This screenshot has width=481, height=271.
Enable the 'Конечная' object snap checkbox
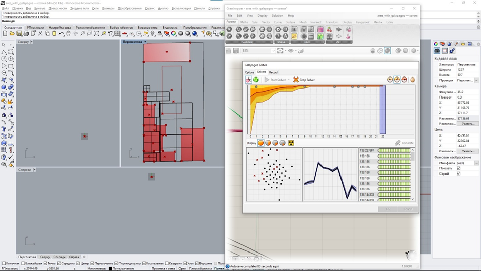pos(4,263)
